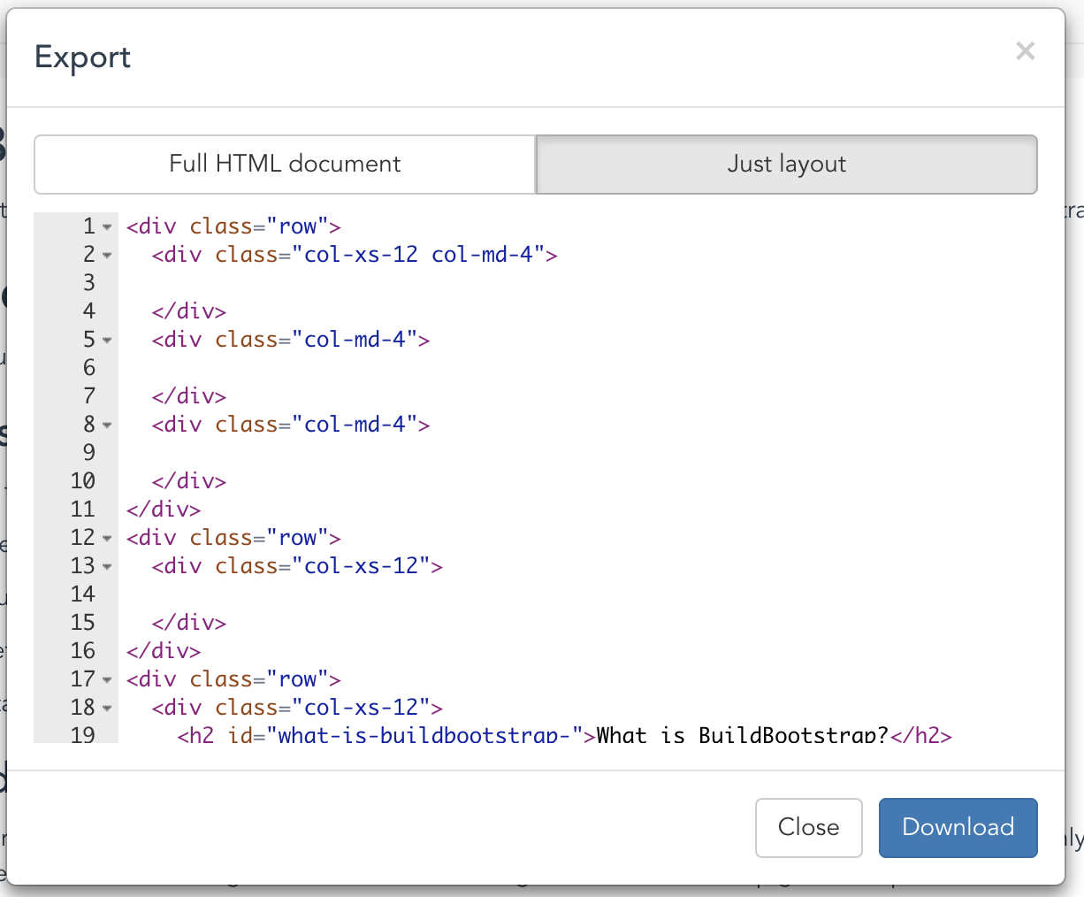Select line number 10 in the gutter
The image size is (1084, 897).
pyautogui.click(x=83, y=481)
